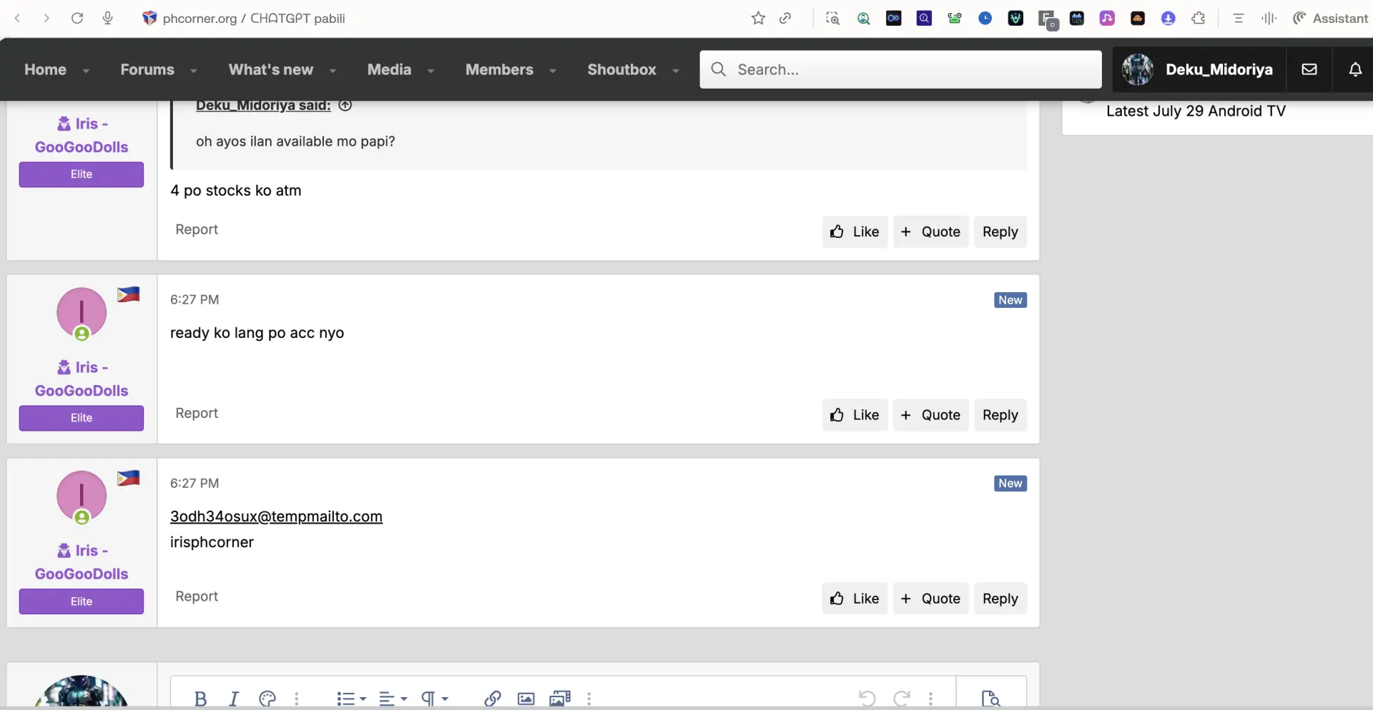Report the '4 po stocks ko atm' post
1373x710 pixels.
[x=197, y=229]
